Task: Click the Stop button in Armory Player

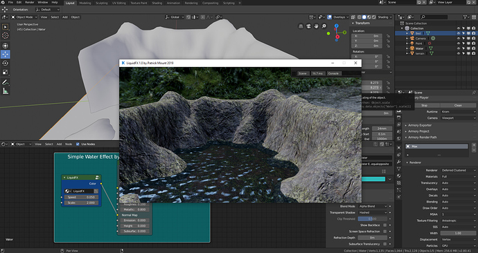Action: [x=425, y=105]
